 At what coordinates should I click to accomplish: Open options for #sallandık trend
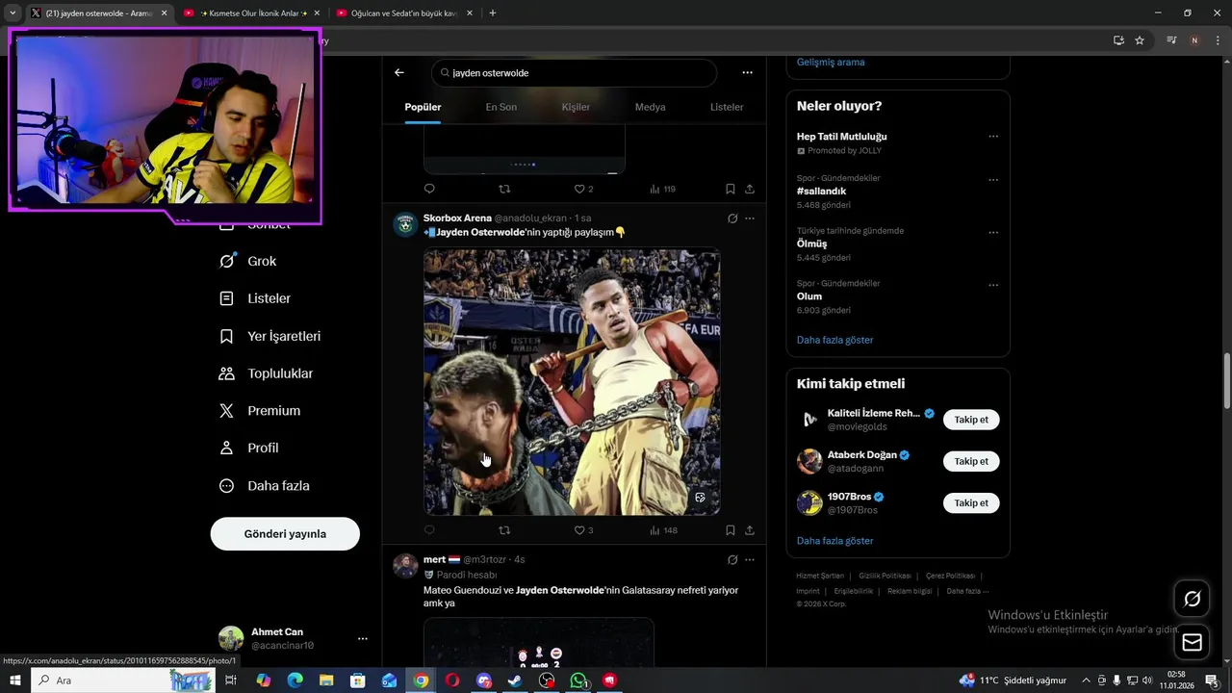pyautogui.click(x=993, y=180)
